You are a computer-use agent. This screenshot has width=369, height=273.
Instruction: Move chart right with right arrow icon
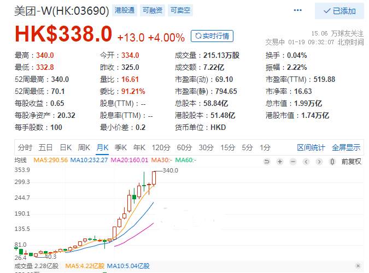click(319, 162)
